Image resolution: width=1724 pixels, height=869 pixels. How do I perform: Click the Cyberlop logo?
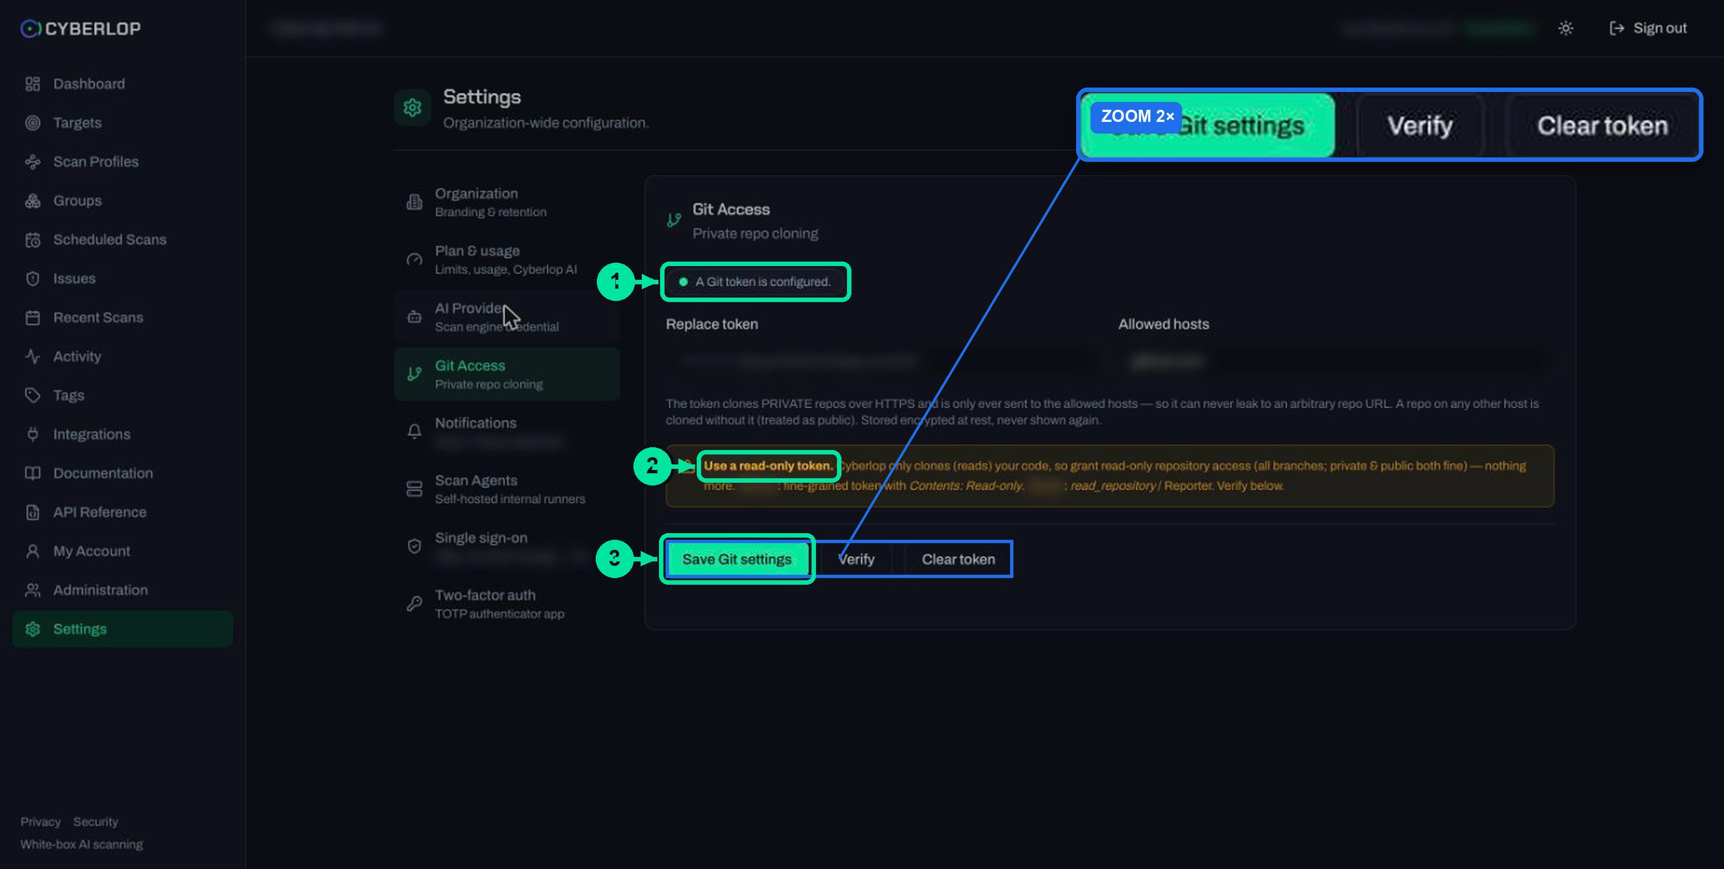[x=80, y=28]
